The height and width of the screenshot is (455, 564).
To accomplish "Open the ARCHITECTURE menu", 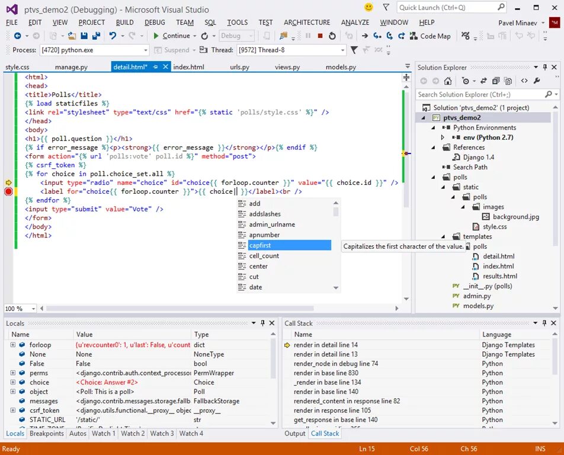I will [x=307, y=23].
